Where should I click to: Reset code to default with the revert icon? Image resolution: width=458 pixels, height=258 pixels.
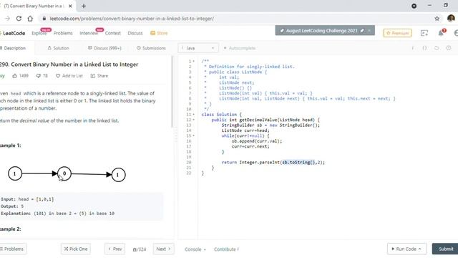point(437,48)
